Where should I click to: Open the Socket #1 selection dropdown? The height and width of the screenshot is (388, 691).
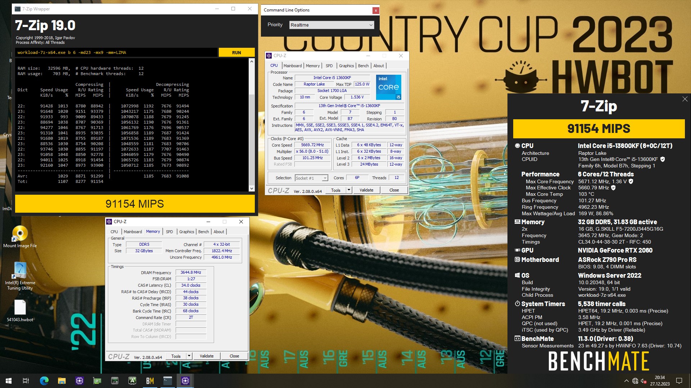(311, 178)
